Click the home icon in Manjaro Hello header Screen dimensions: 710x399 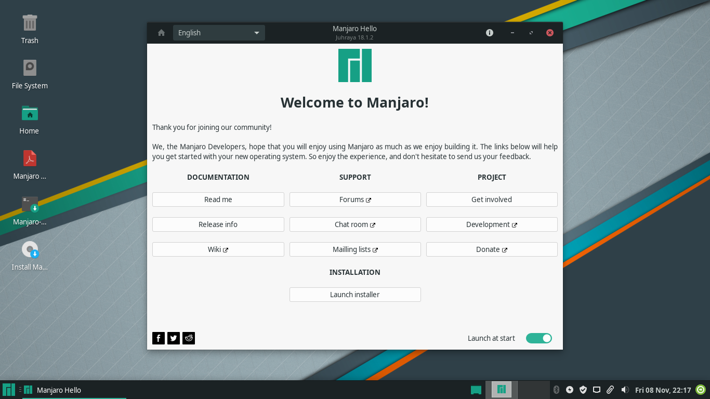coord(161,33)
